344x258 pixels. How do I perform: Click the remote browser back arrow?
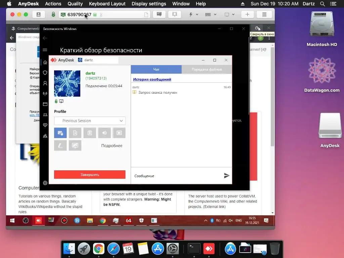click(12, 38)
